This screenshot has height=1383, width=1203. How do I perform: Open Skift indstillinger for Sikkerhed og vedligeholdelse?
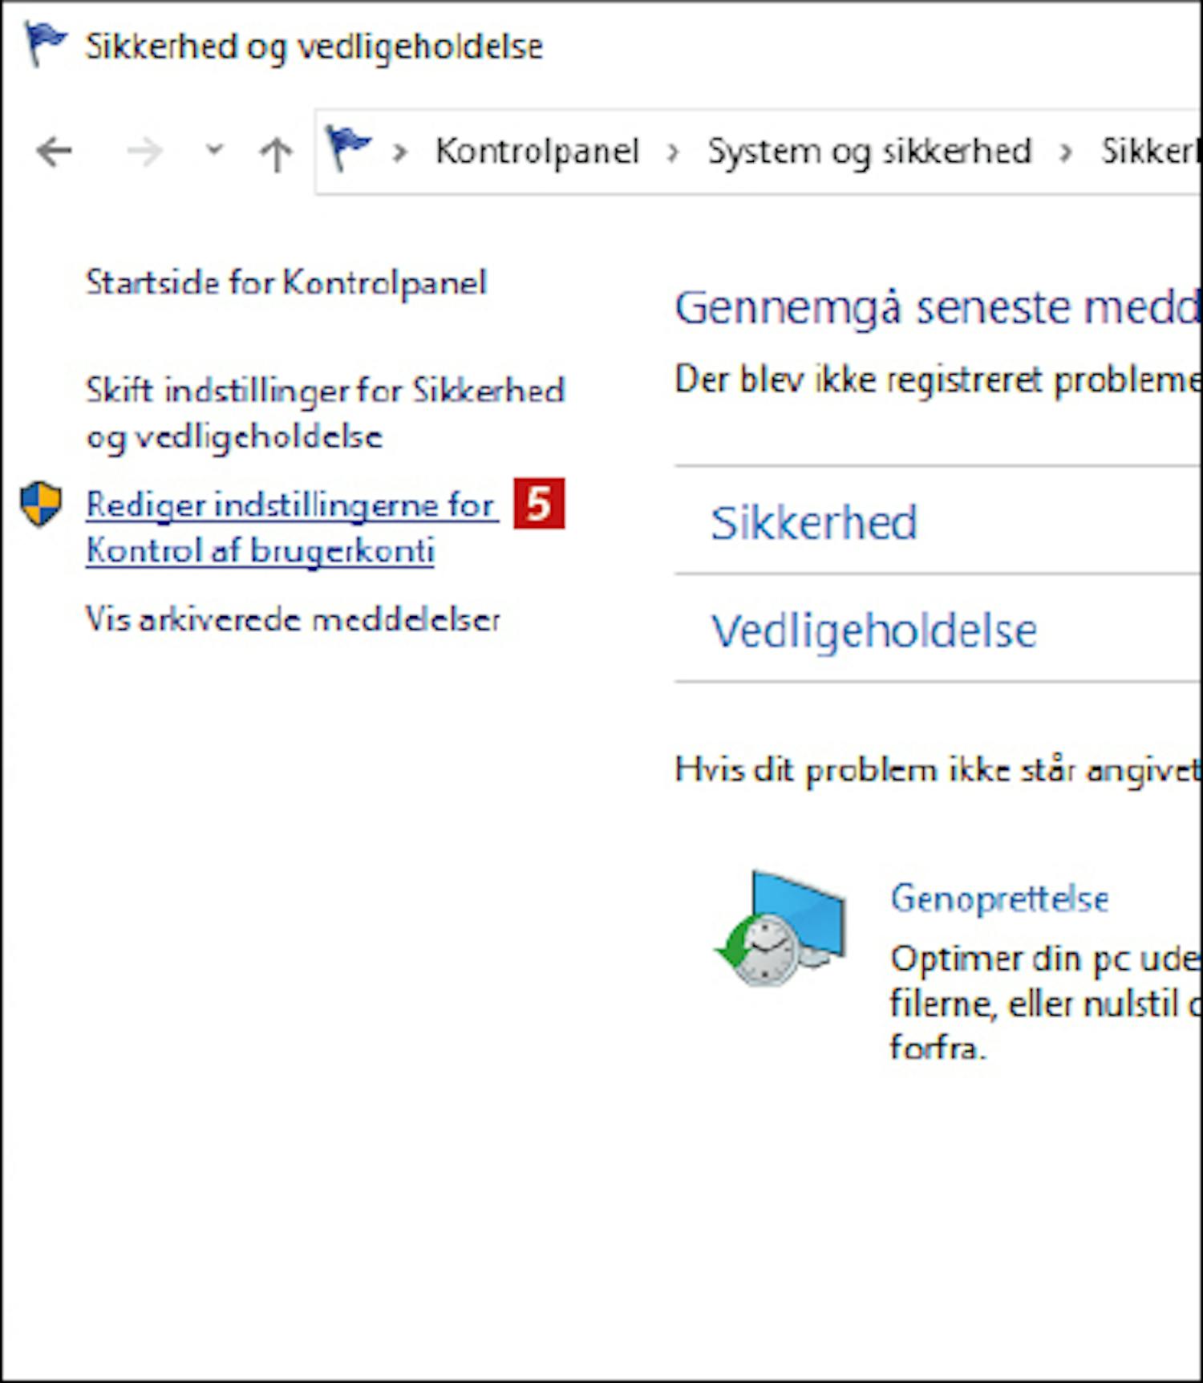pos(325,414)
